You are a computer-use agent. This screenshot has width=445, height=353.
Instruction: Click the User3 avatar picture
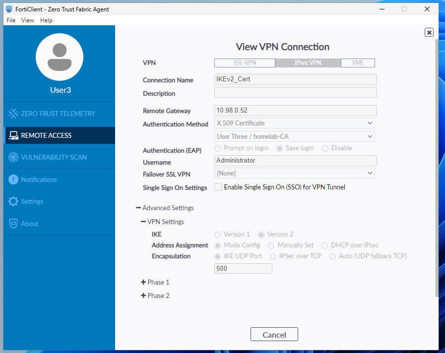pyautogui.click(x=60, y=57)
